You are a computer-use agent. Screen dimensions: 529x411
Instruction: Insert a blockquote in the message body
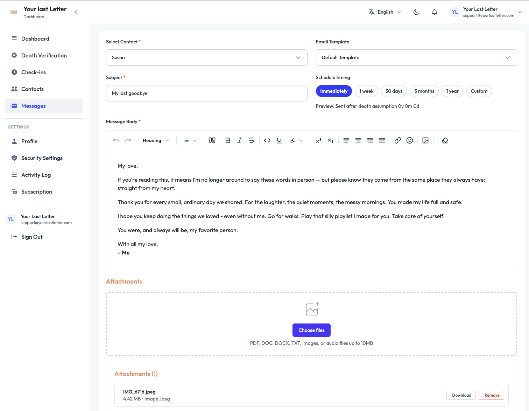(212, 140)
